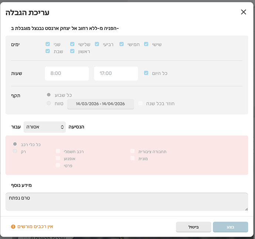The width and height of the screenshot is (255, 239).
Task: Click the orange warning icon near אין רכבים מורשים
Action: tap(13, 226)
